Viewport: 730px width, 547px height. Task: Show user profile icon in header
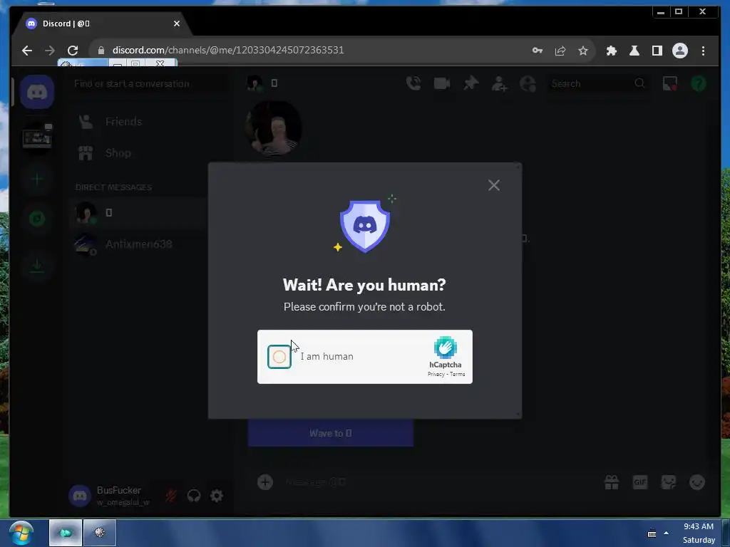(528, 84)
